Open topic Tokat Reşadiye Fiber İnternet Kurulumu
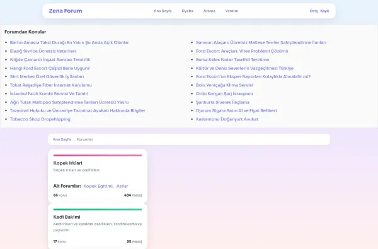 tap(51, 85)
